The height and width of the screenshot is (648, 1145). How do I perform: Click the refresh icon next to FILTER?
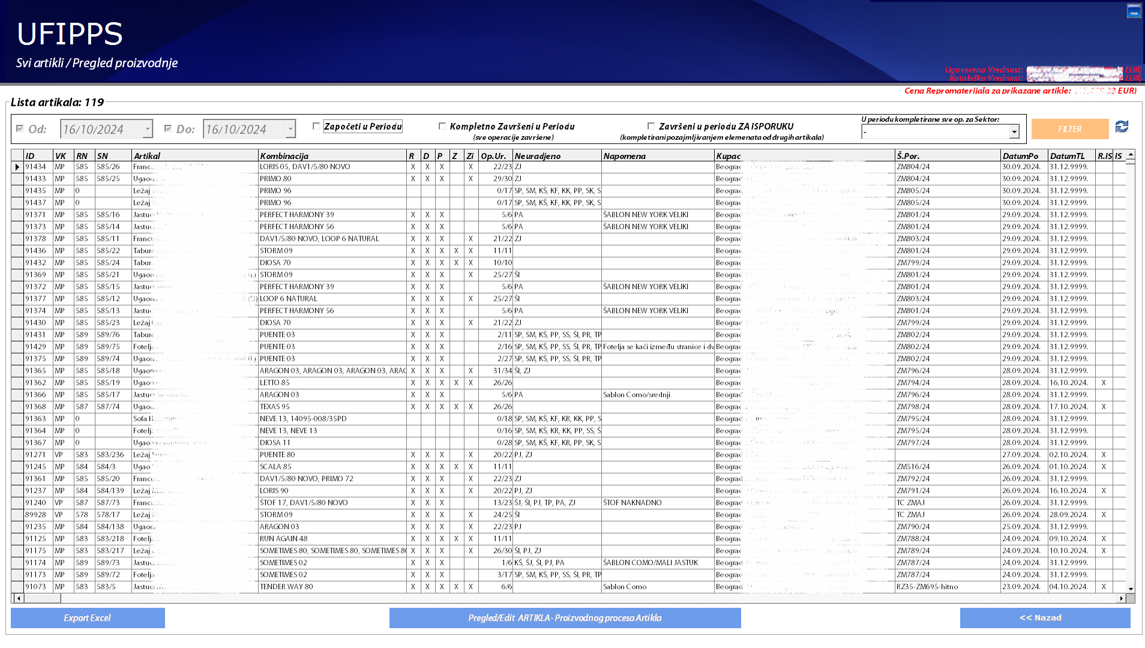point(1122,127)
